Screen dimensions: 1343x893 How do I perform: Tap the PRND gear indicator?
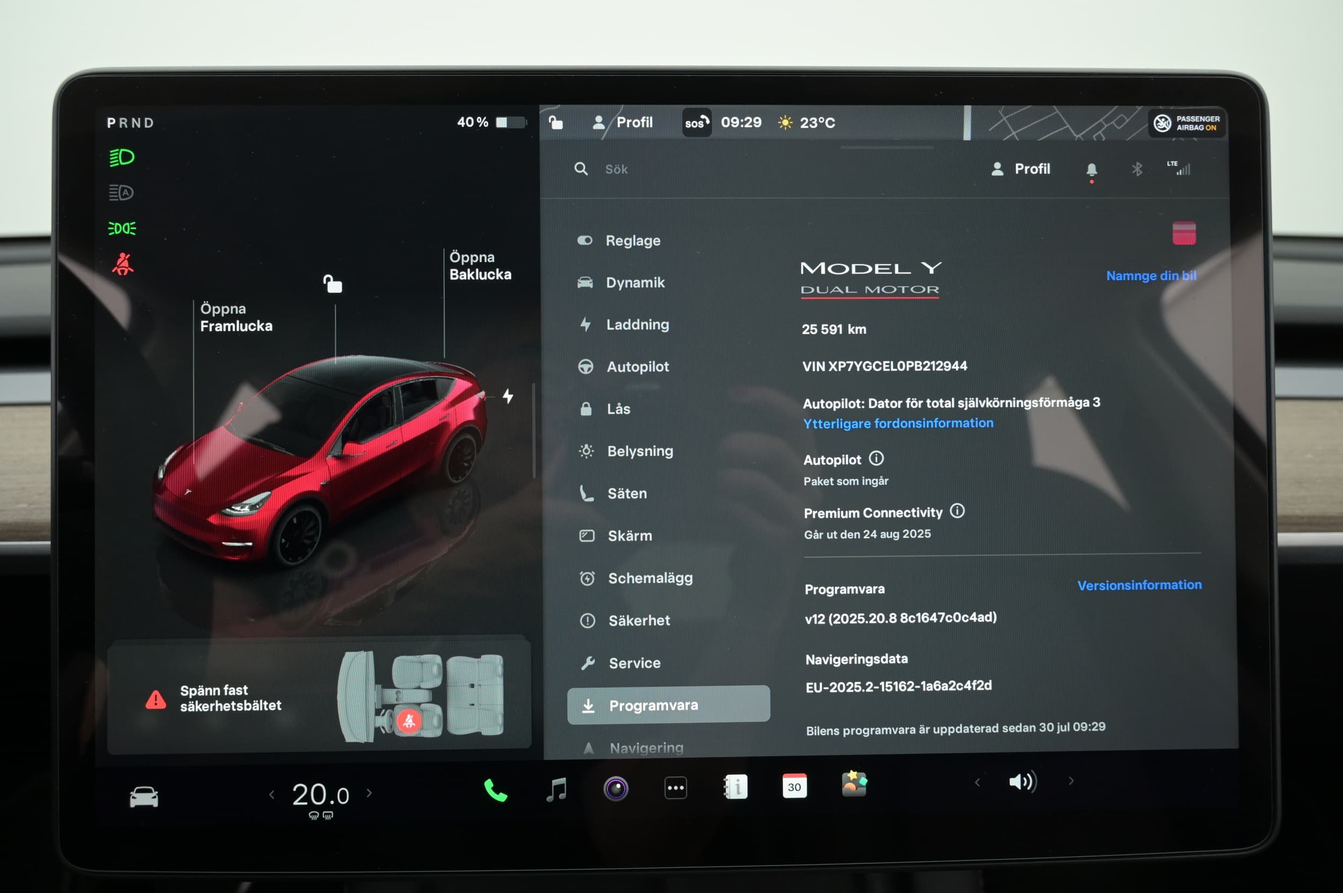point(131,123)
